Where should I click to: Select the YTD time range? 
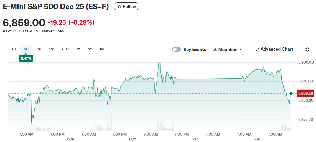[x=65, y=49]
